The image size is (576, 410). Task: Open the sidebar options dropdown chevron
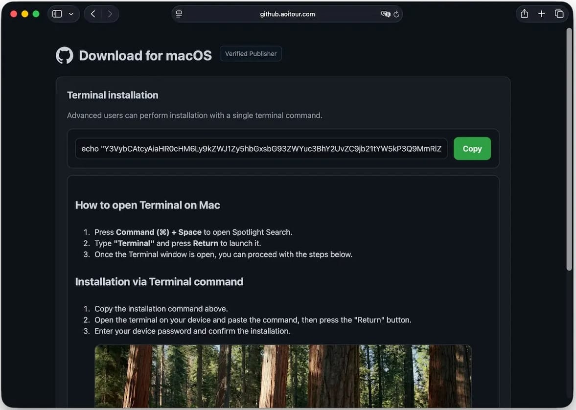pos(71,14)
